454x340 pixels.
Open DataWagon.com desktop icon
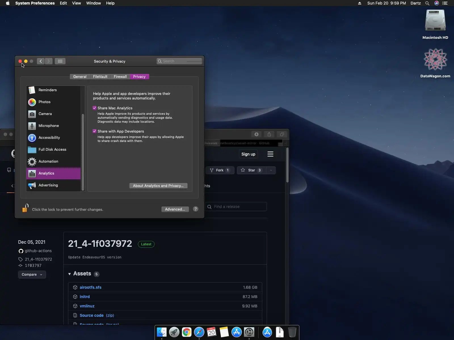(x=435, y=63)
